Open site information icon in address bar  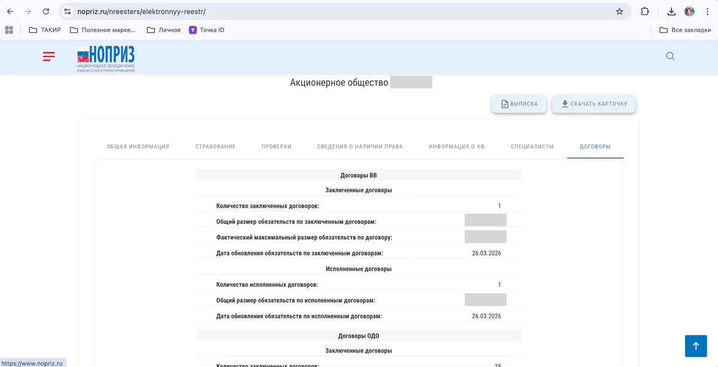point(67,11)
